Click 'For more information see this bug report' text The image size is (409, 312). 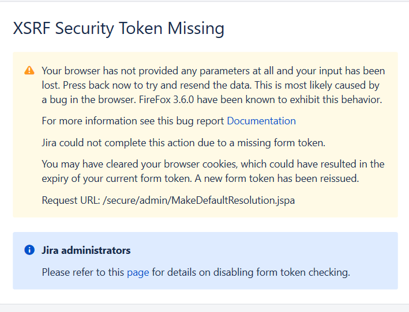coord(133,121)
